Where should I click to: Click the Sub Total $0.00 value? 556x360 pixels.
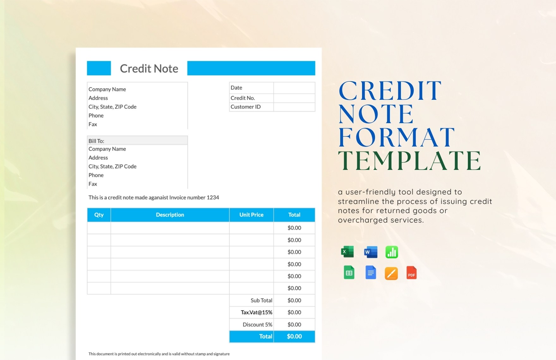pos(294,300)
